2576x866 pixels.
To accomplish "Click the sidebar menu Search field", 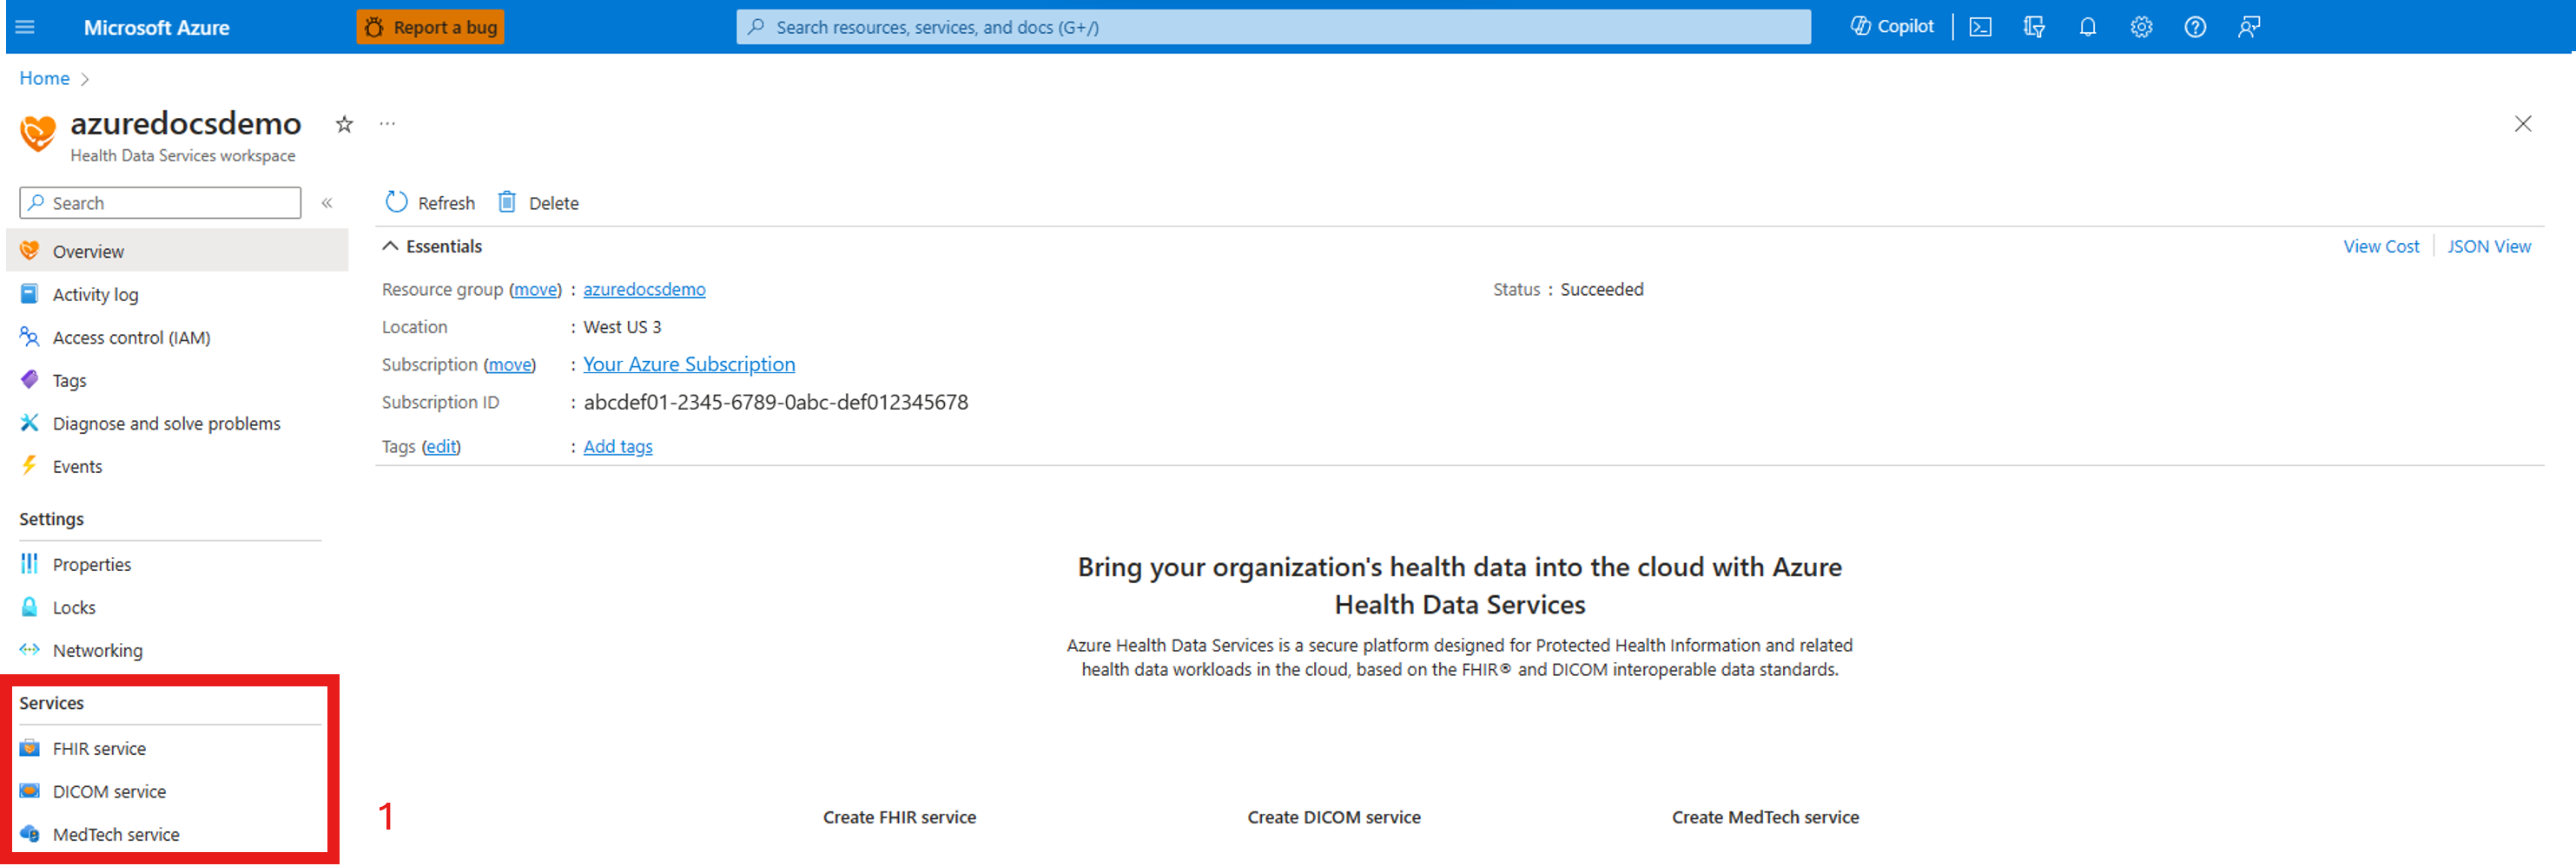I will point(160,203).
